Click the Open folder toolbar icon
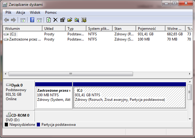Viewport: 195px width, 138px height. coord(70,20)
